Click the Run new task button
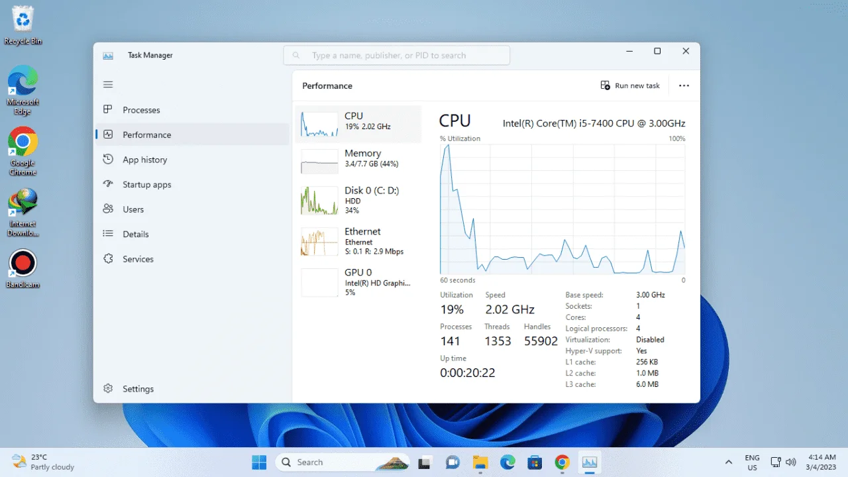This screenshot has width=848, height=477. 630,85
